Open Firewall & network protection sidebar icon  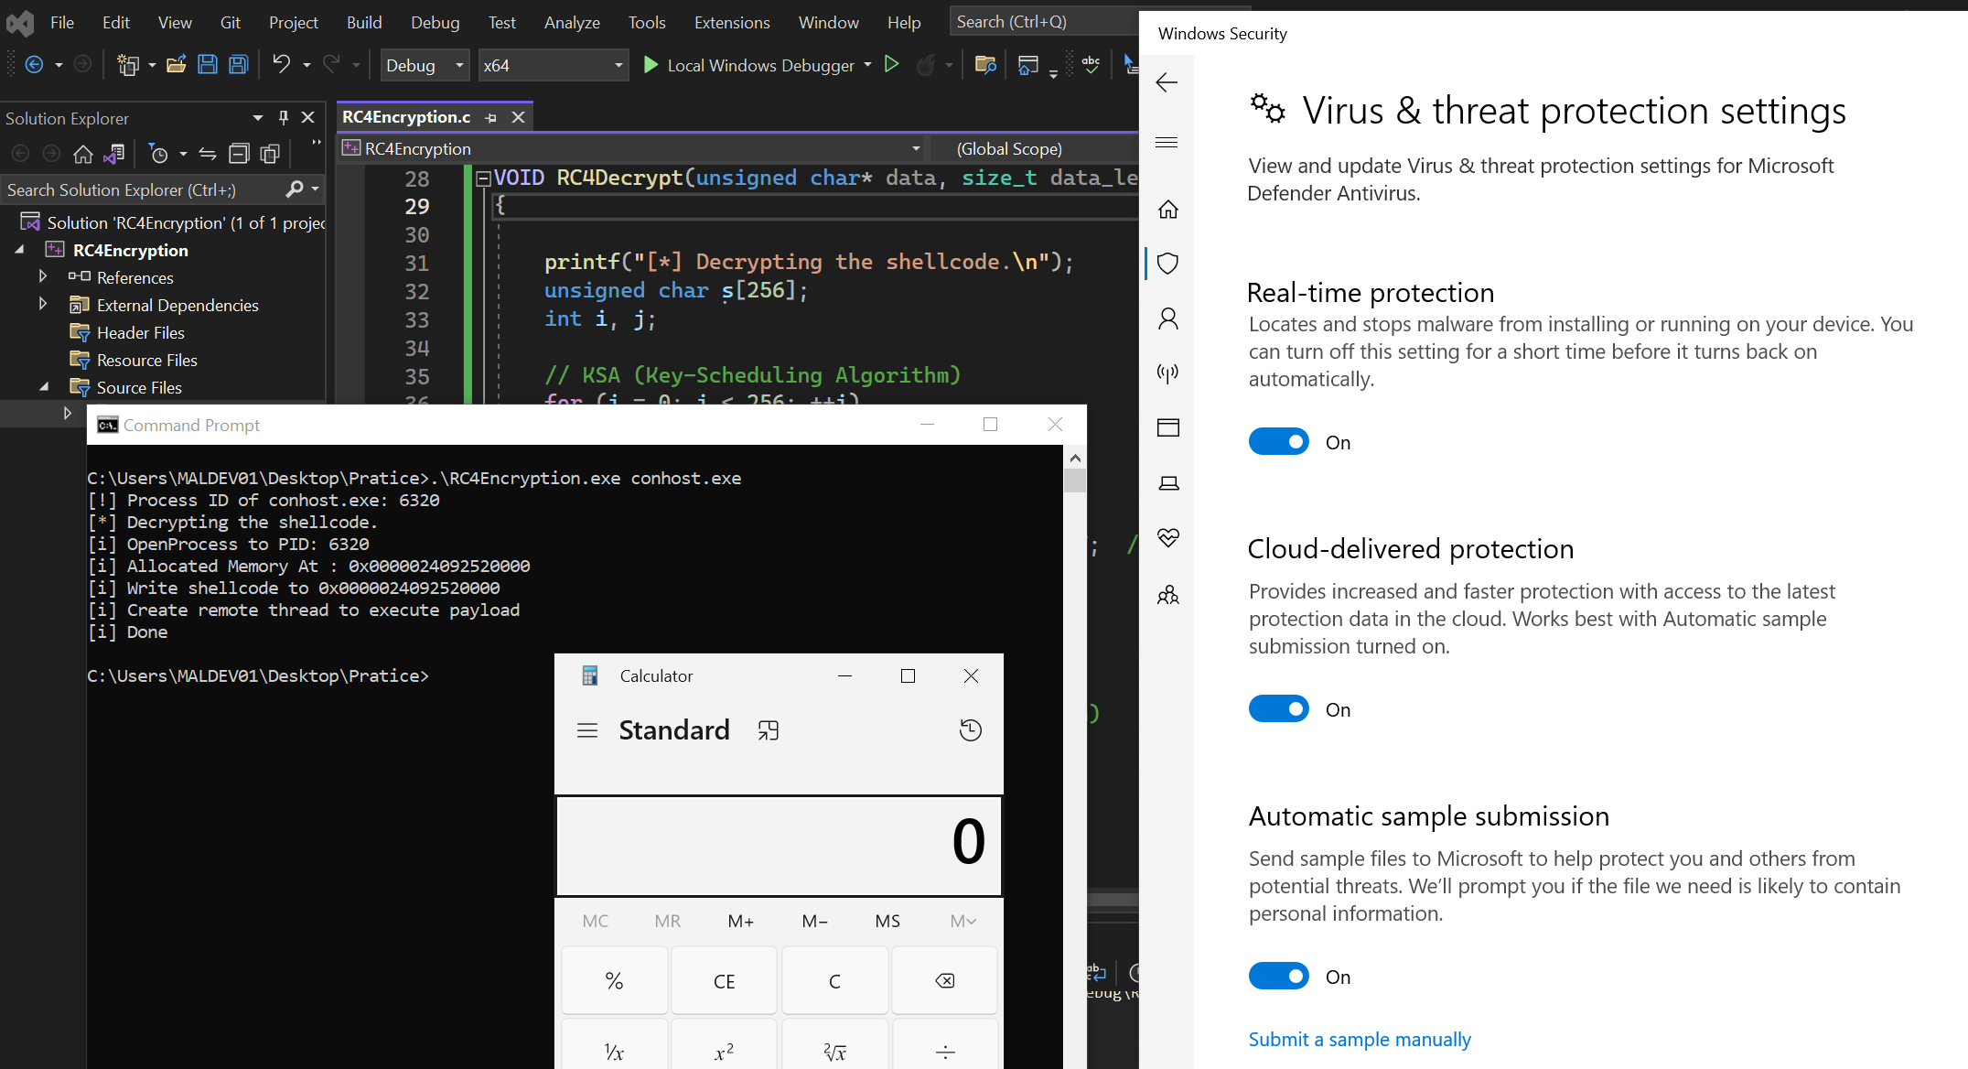[x=1167, y=373]
